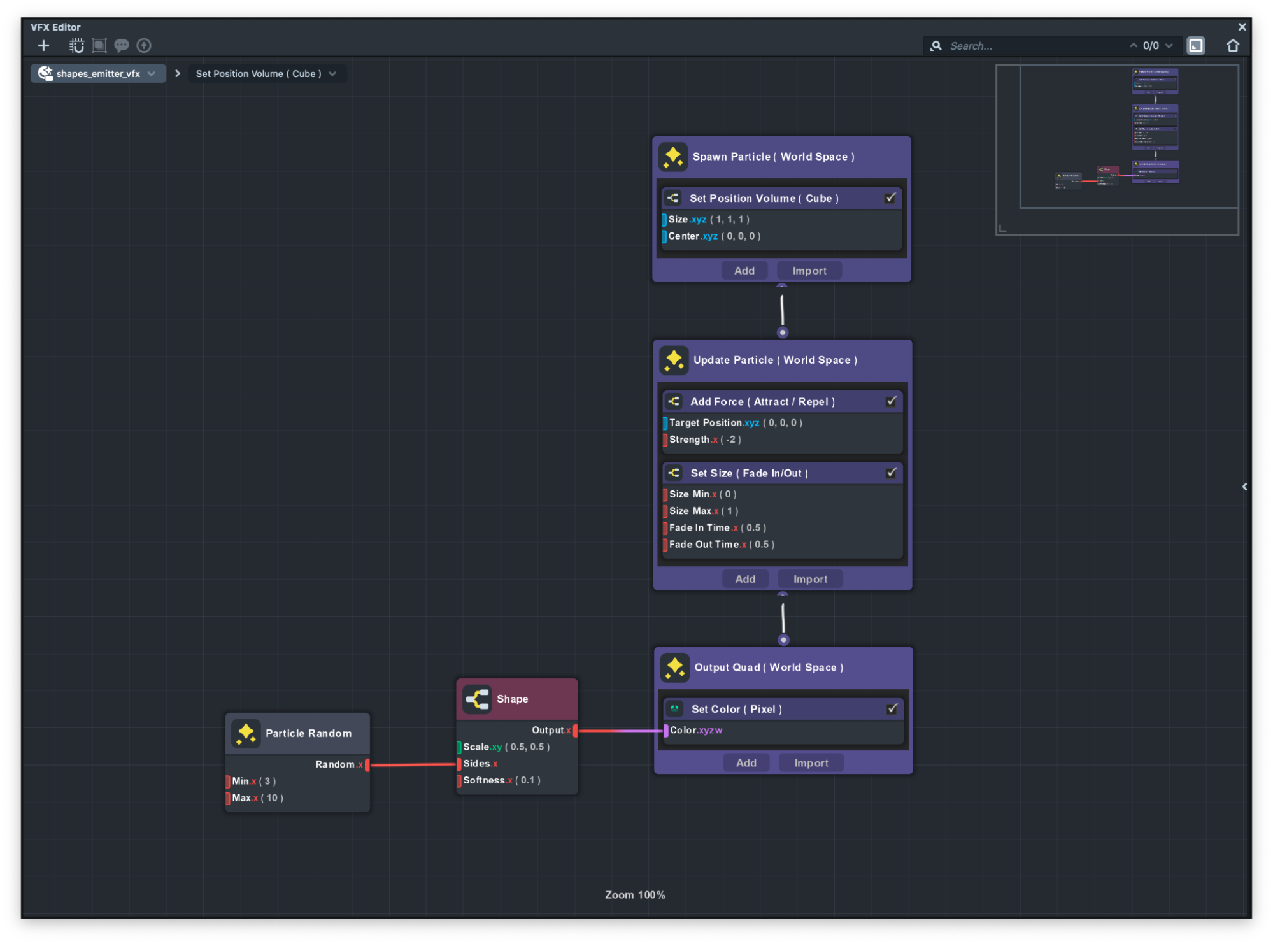Click the comment bubble toolbar icon
This screenshot has height=944, width=1273.
[121, 45]
